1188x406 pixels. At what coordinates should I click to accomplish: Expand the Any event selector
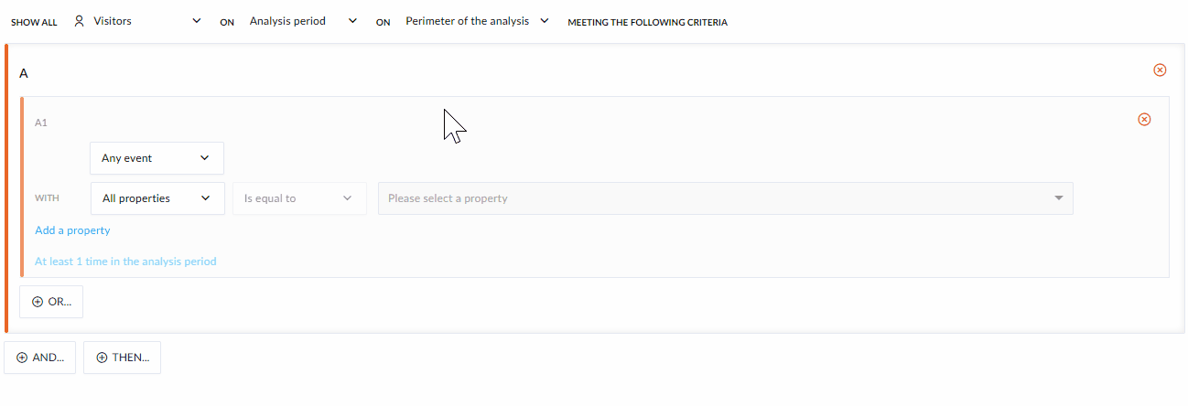tap(157, 158)
